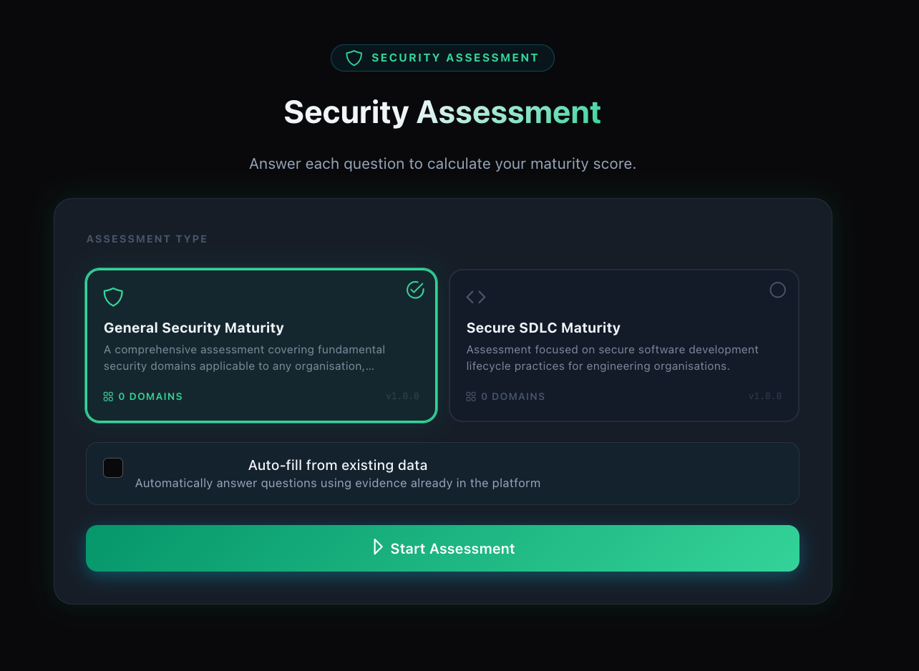This screenshot has width=919, height=671.
Task: Click the code brackets icon on Secure SDLC card
Action: tap(476, 297)
